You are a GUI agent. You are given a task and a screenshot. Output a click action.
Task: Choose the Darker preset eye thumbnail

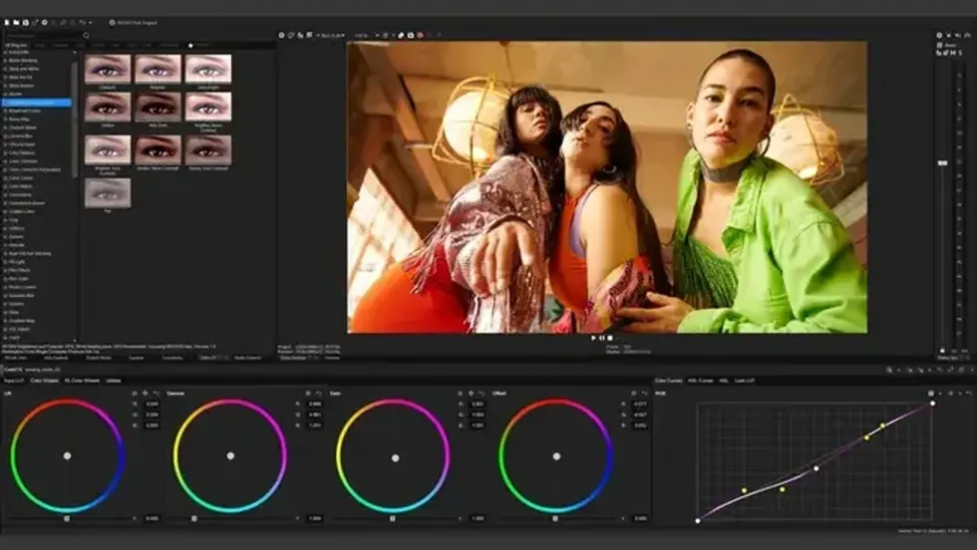click(x=108, y=108)
